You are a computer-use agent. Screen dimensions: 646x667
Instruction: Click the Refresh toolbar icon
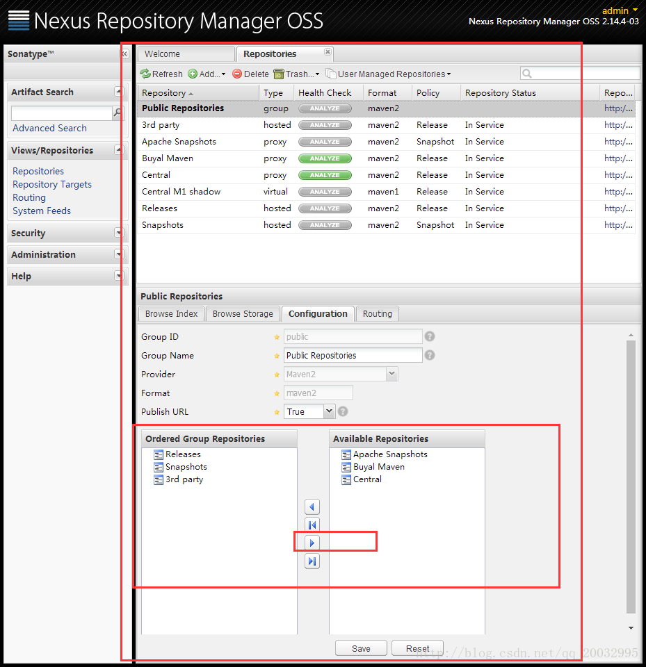145,74
